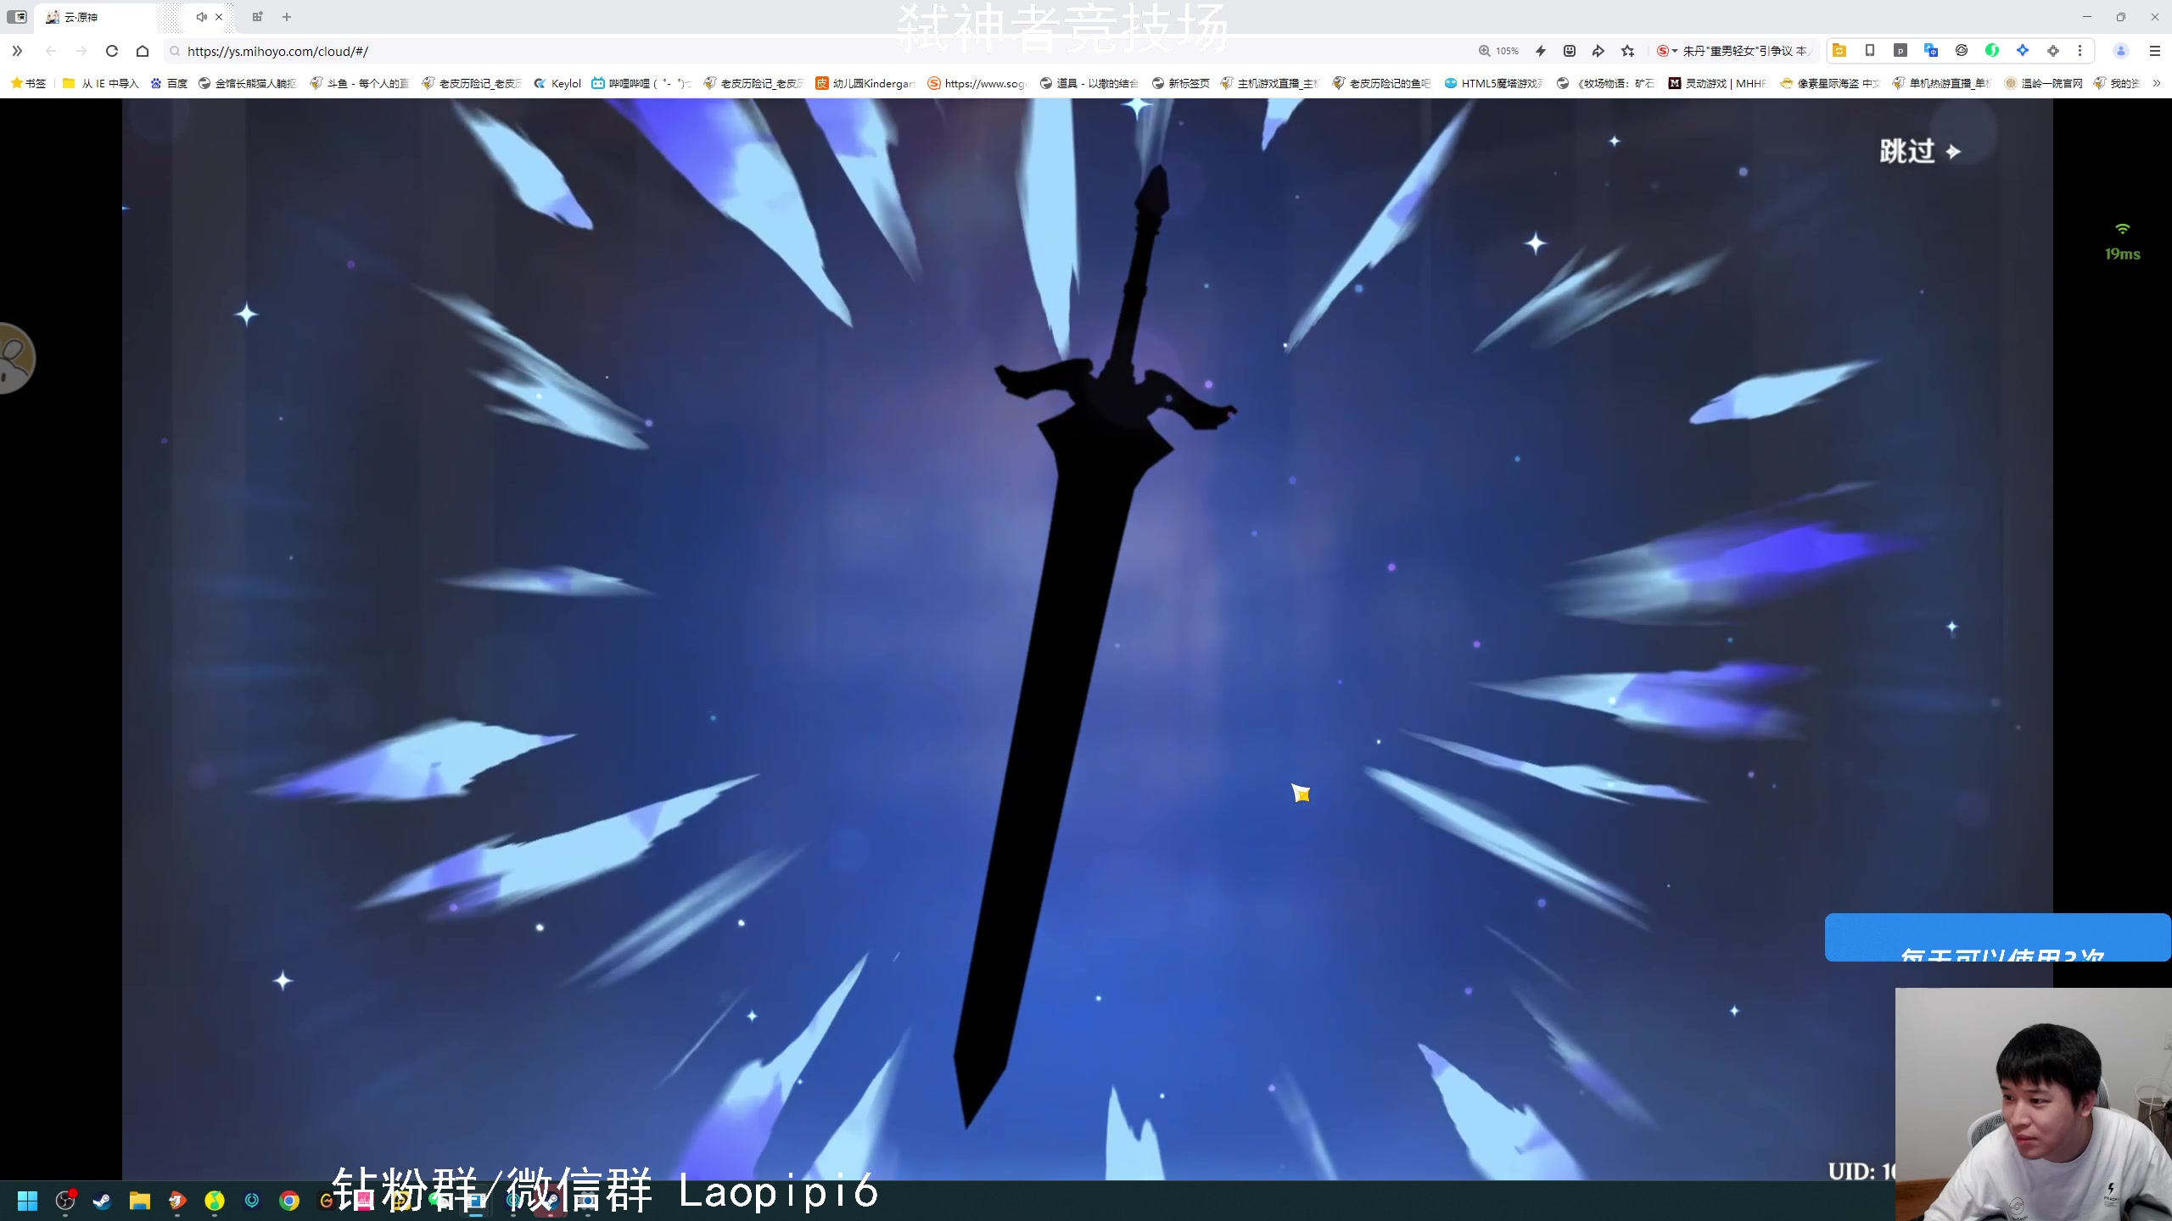Open the Windows Start menu

[x=28, y=1201]
